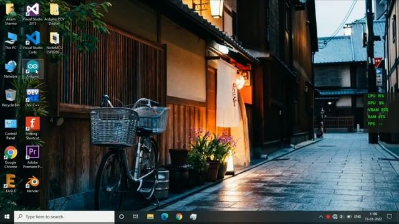Select the Recycle Bin icon

point(11,98)
